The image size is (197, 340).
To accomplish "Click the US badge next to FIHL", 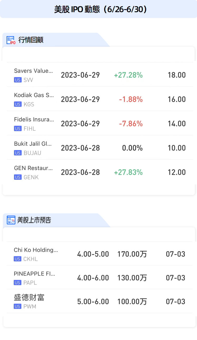I will point(18,129).
